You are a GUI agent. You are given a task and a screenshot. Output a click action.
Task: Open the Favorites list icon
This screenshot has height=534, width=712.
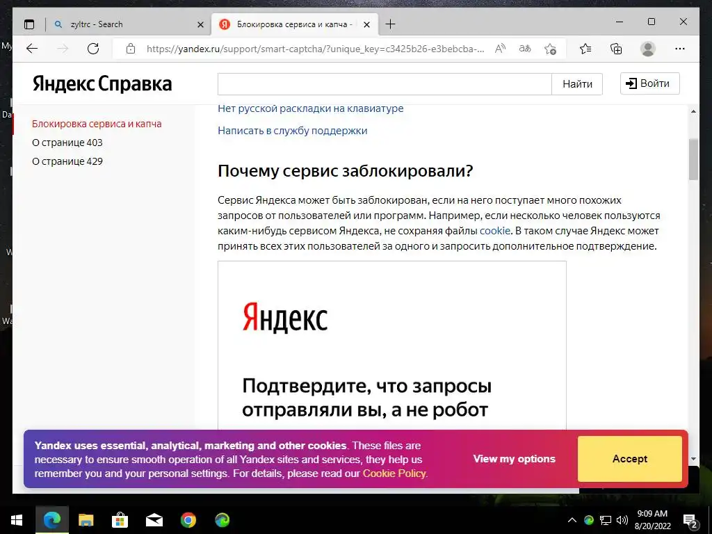click(x=585, y=49)
